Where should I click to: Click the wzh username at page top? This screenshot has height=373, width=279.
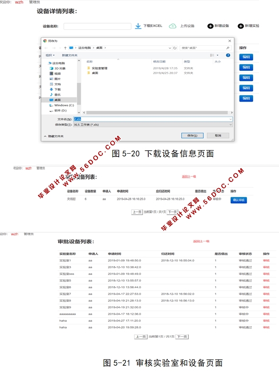(19, 2)
